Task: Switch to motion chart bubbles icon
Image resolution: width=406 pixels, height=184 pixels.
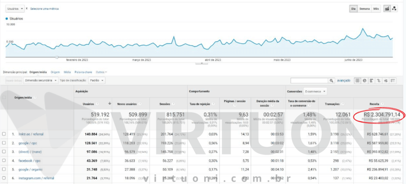Action: click(x=394, y=9)
